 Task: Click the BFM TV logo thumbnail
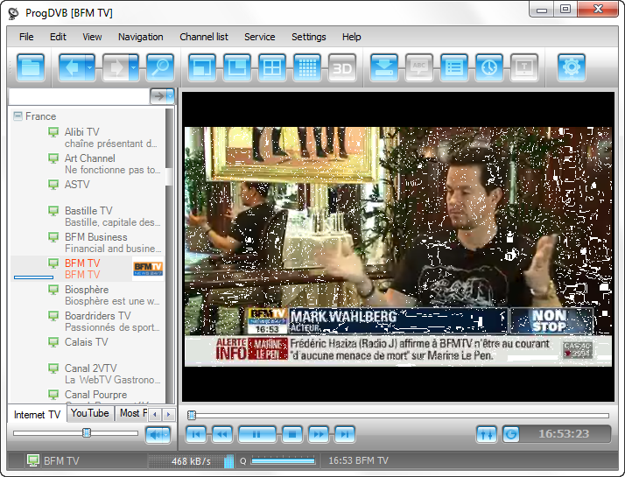pos(148,269)
